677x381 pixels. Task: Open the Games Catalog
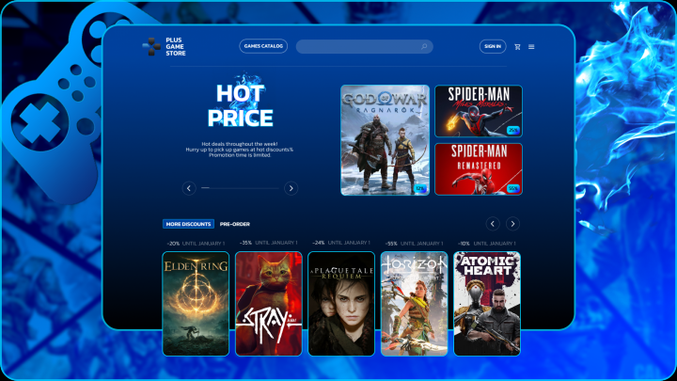pyautogui.click(x=263, y=46)
